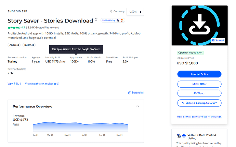
Task: Click external link icon beside app title
Action: 96,19
